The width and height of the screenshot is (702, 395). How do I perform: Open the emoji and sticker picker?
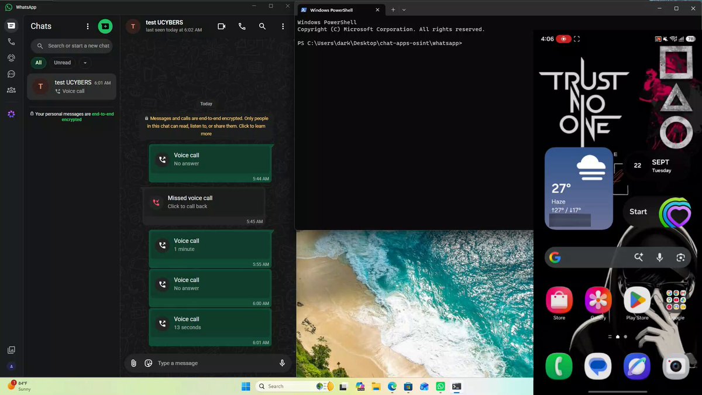[x=149, y=363]
